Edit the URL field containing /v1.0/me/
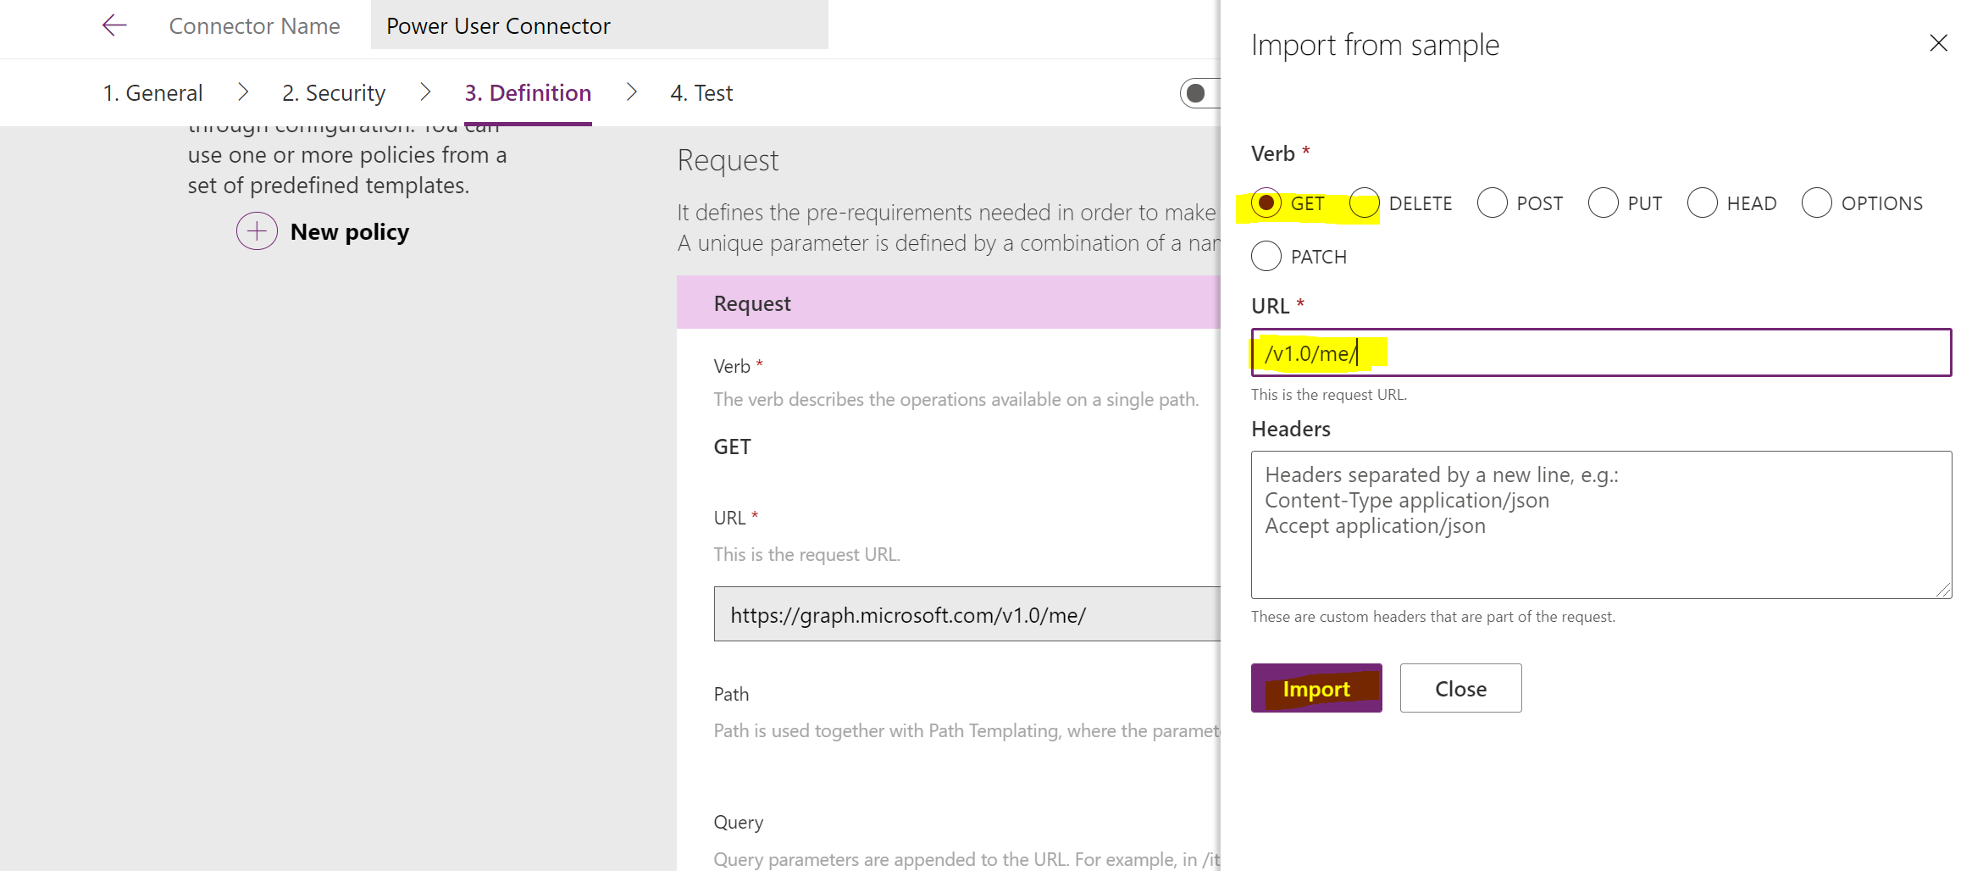 (1601, 352)
